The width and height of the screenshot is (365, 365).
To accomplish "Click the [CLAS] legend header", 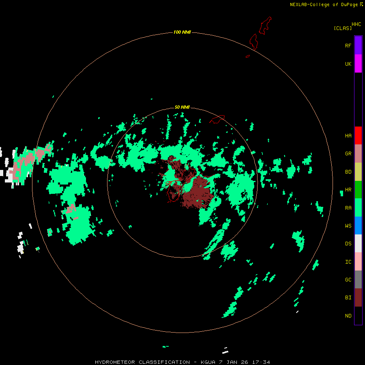I will (343, 28).
